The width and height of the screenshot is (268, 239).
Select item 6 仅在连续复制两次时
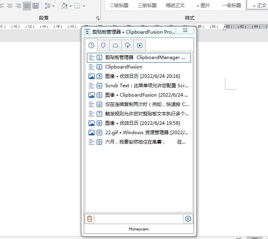[139, 104]
